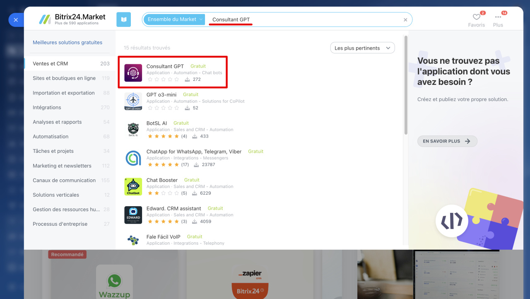Open ChatApp for WhatsApp, Telegram, Viber title
This screenshot has width=530, height=299.
(x=194, y=152)
